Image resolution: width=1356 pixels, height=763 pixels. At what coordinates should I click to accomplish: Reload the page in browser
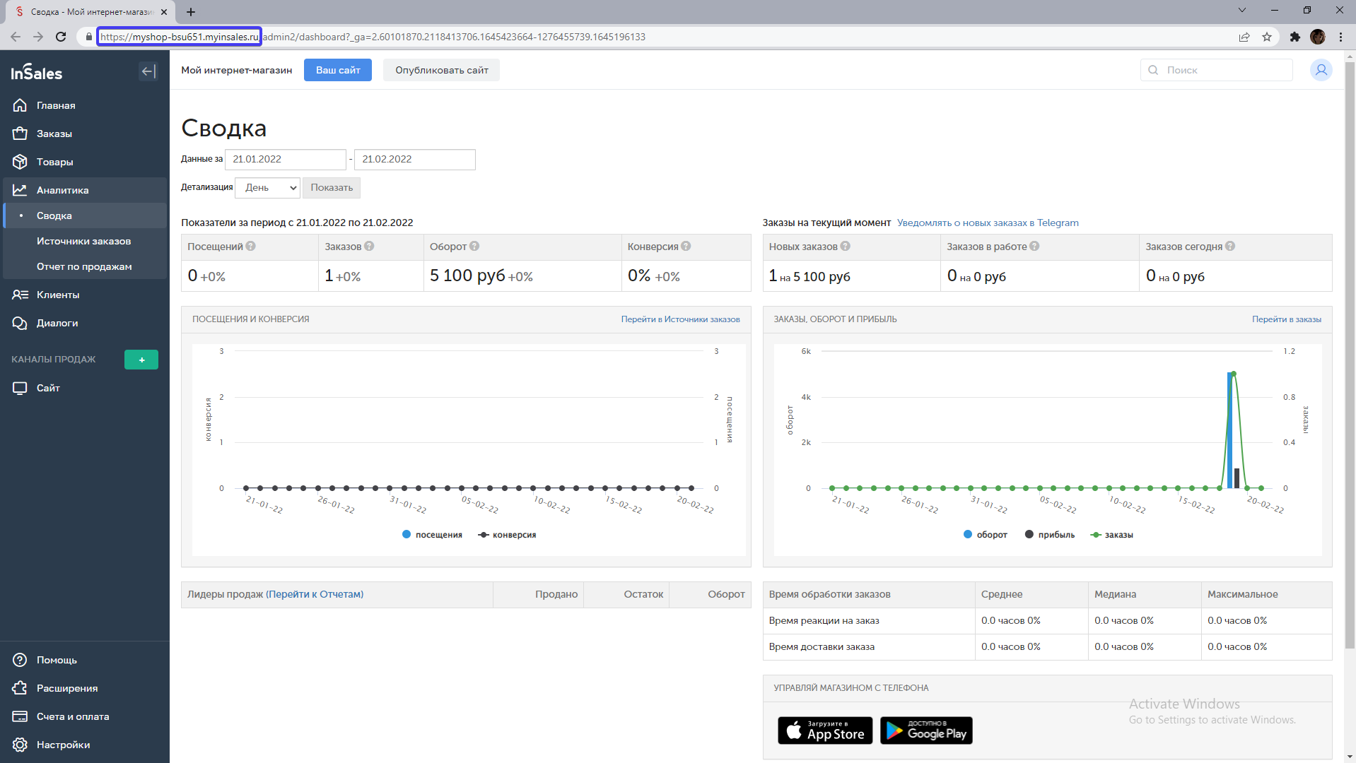[x=61, y=37]
